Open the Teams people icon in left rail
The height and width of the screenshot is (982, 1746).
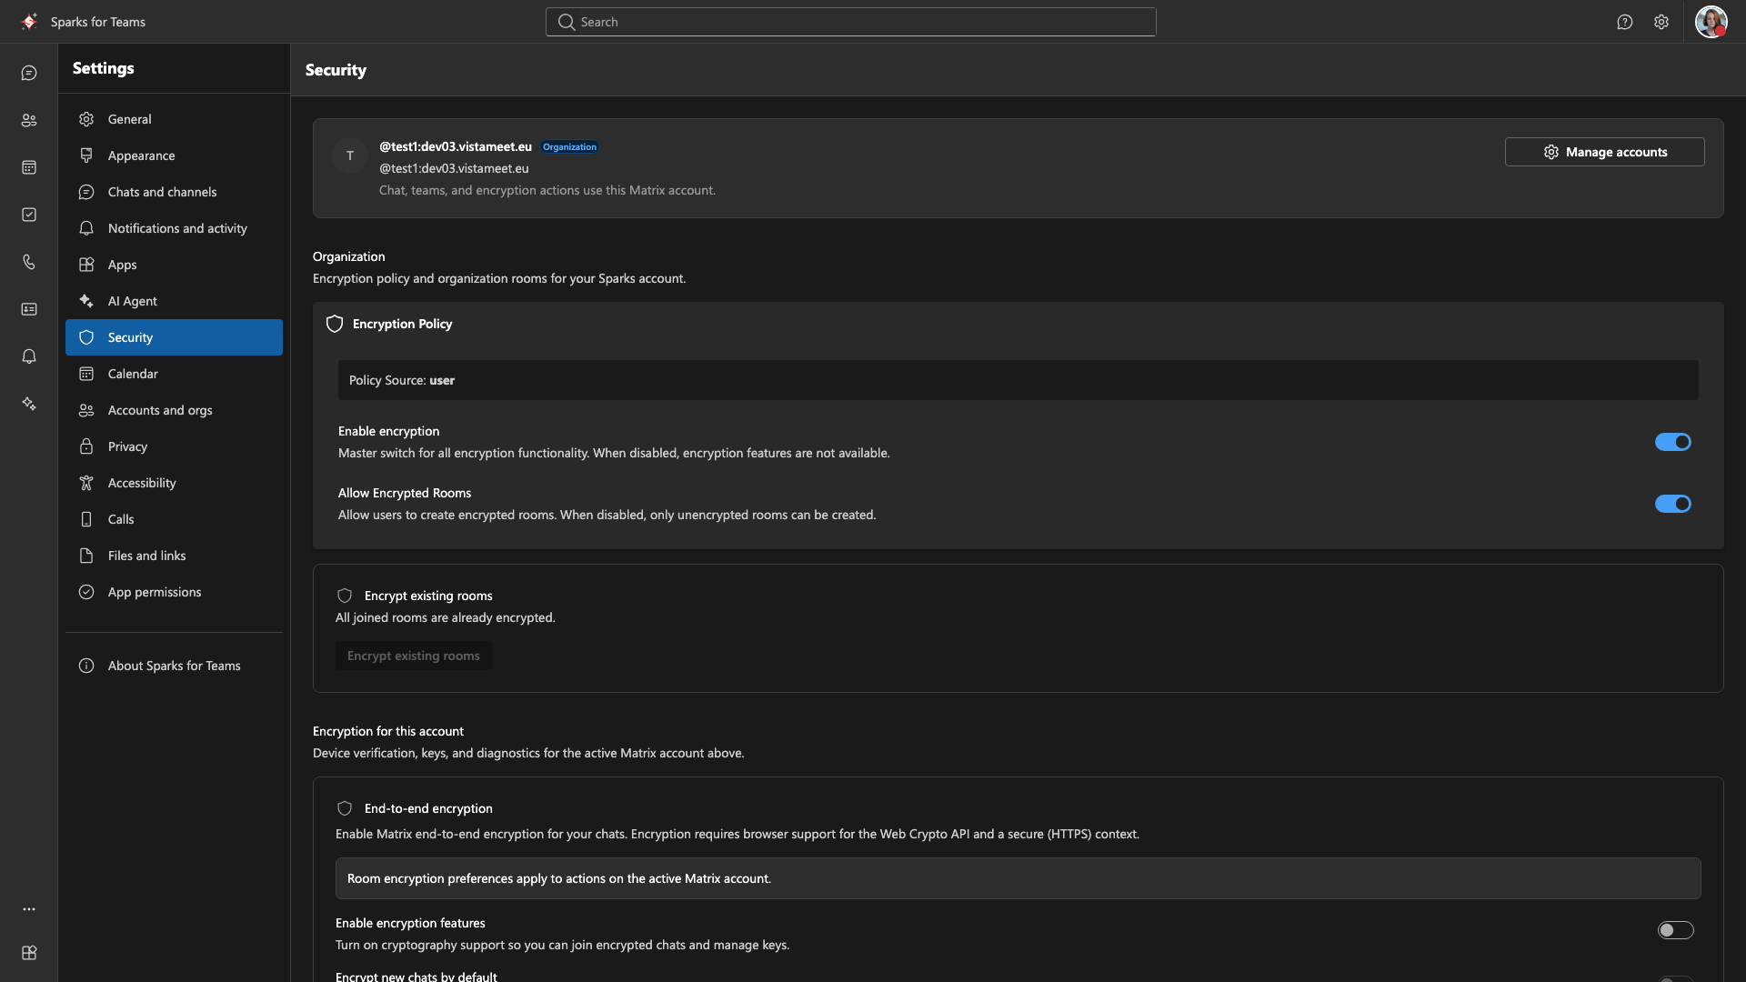pyautogui.click(x=29, y=120)
